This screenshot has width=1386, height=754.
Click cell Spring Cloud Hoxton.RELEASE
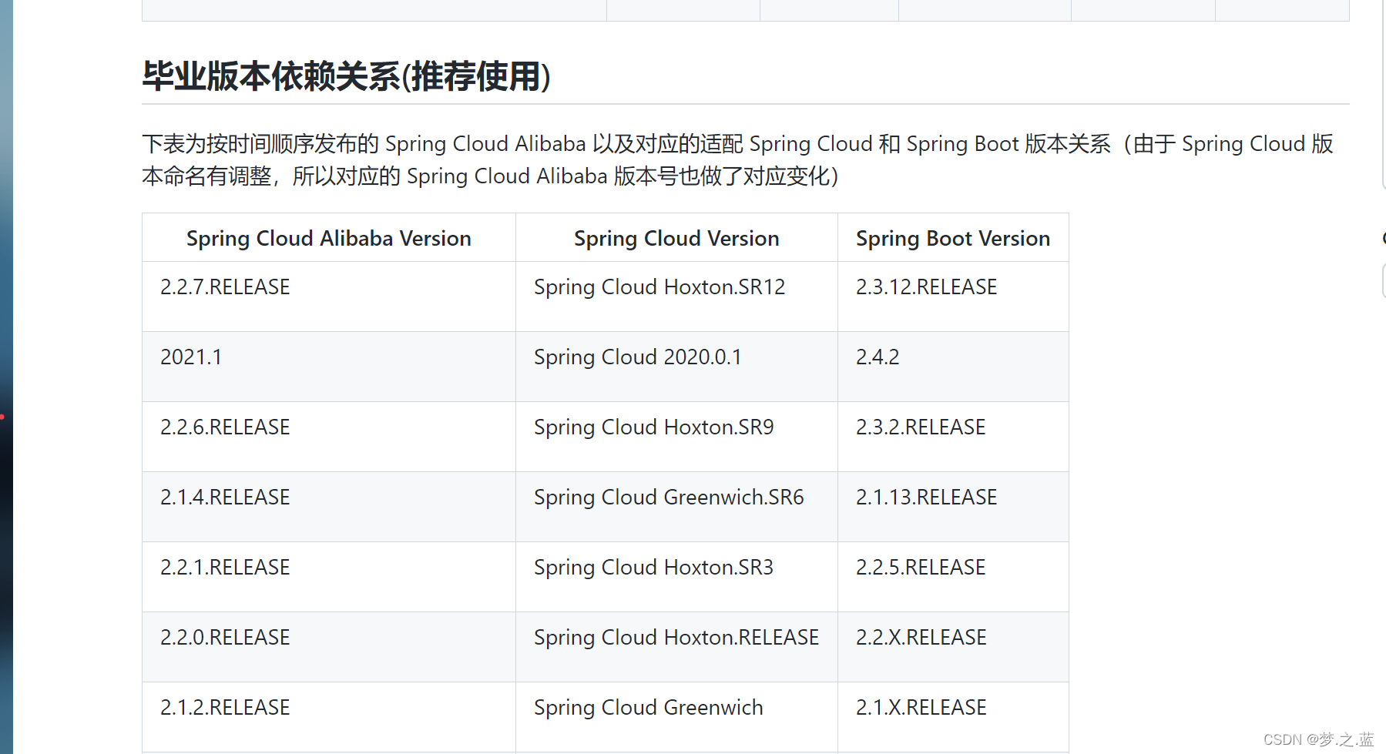pos(676,647)
